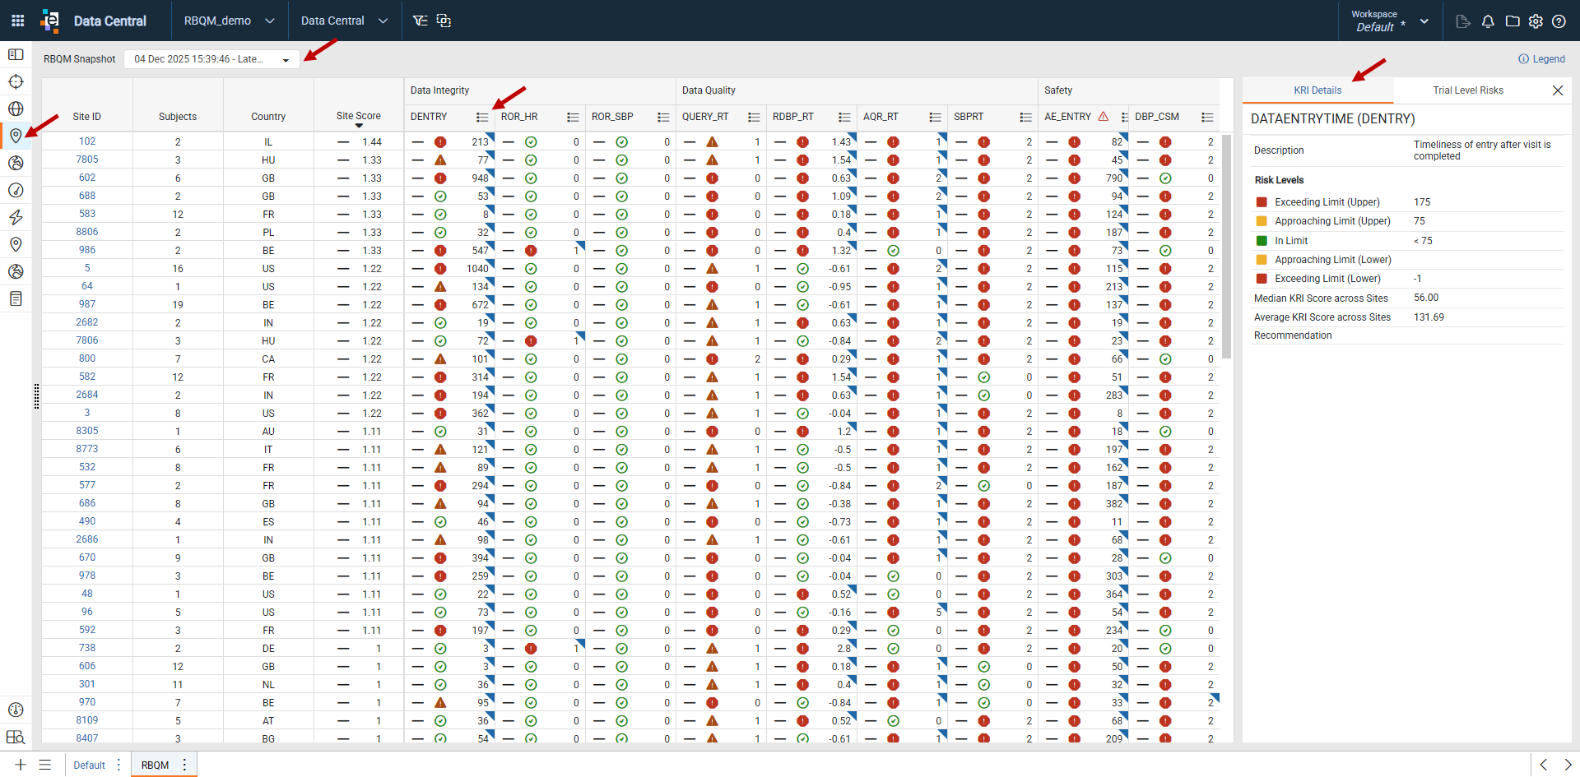Open the wireframe globe icon in sidebar
Viewport: 1580px width, 777px height.
16,109
